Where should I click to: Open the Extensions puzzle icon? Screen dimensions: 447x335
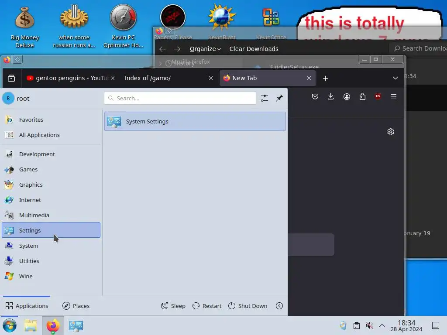[x=362, y=96]
